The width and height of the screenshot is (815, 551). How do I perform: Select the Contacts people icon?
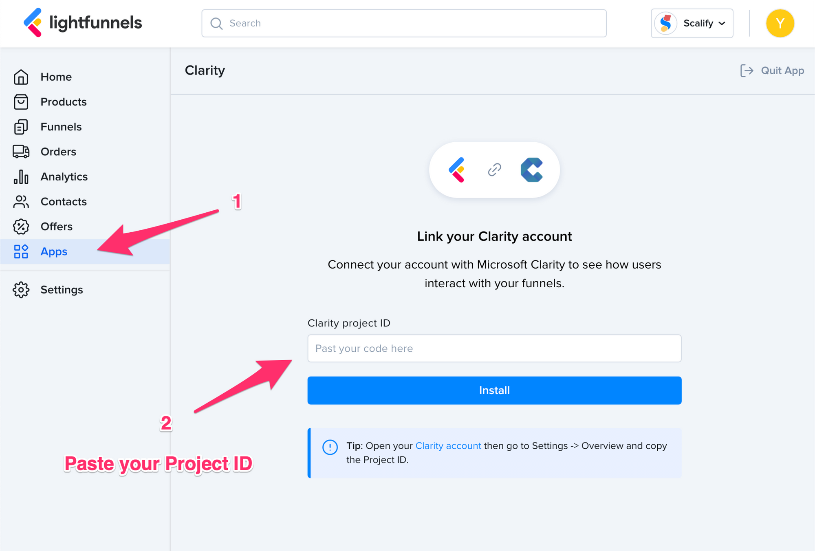tap(21, 202)
